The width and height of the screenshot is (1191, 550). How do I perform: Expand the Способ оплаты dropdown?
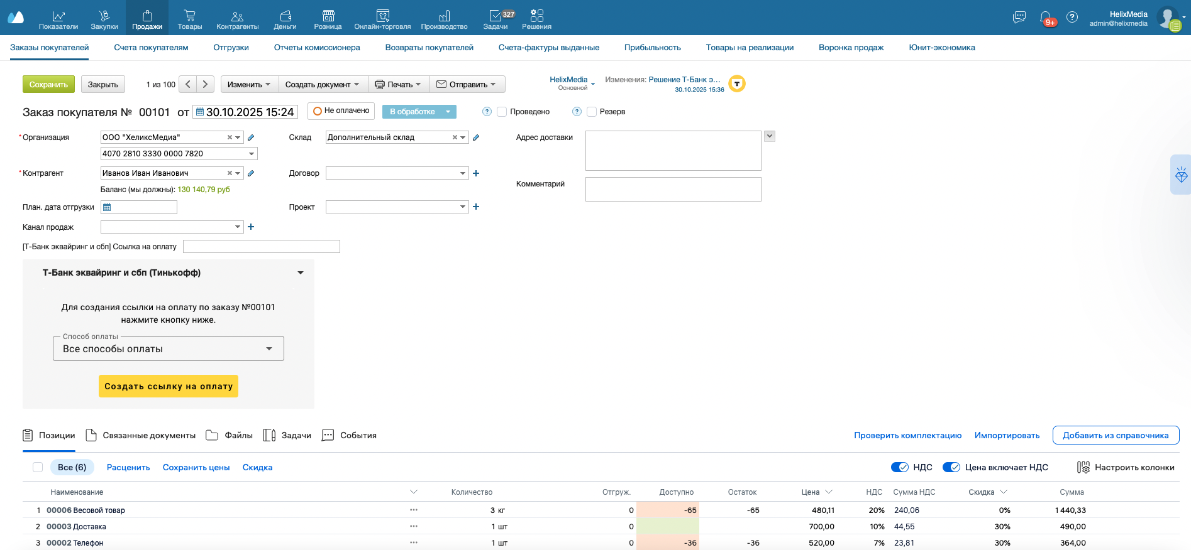point(169,349)
